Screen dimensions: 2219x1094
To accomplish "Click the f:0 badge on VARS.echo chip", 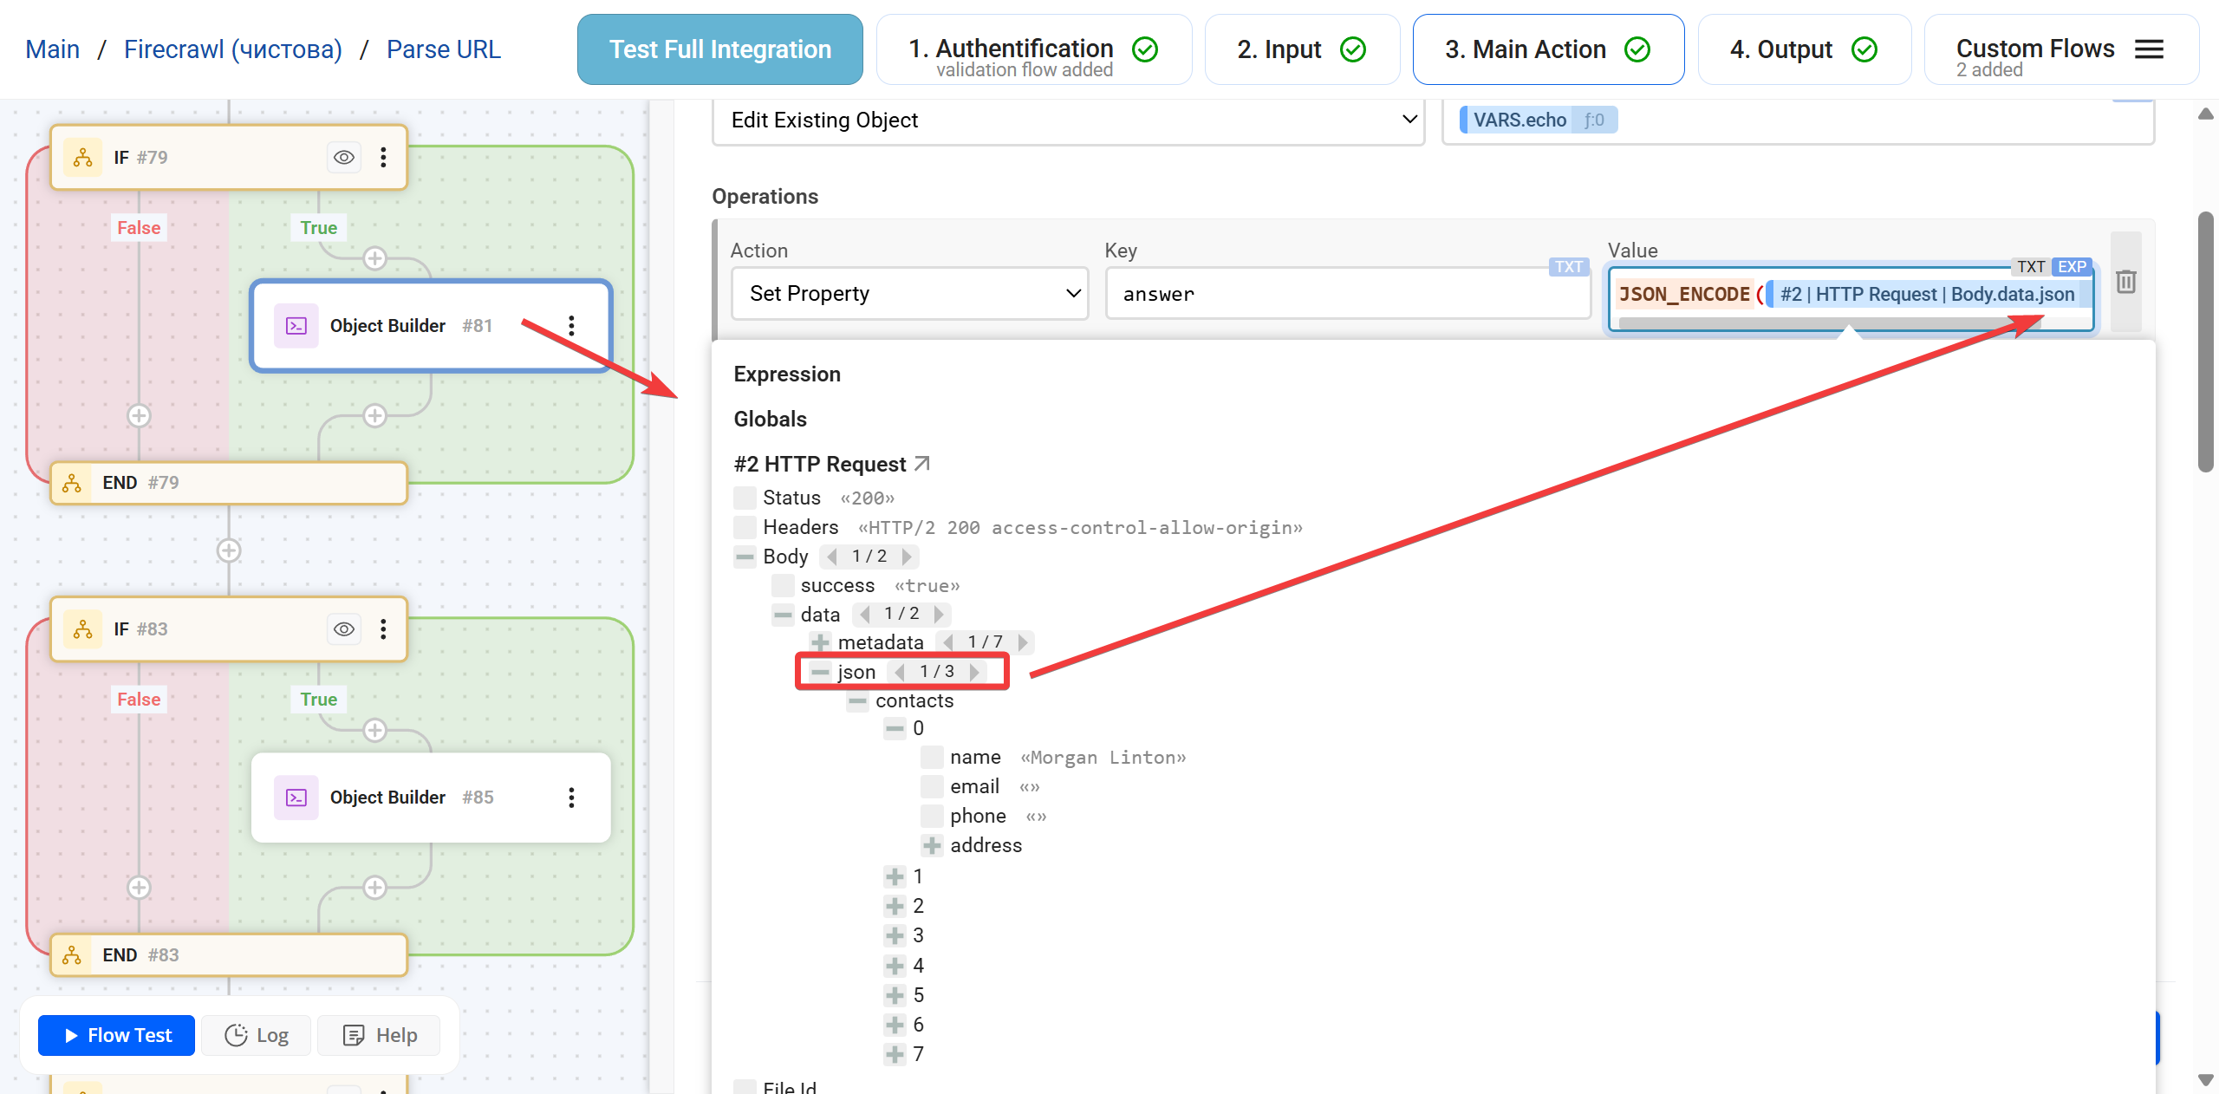I will 1594,120.
